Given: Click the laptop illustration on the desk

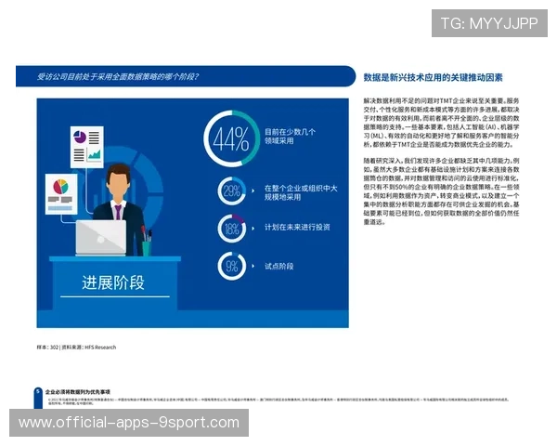Looking at the screenshot, I should pyautogui.click(x=101, y=237).
